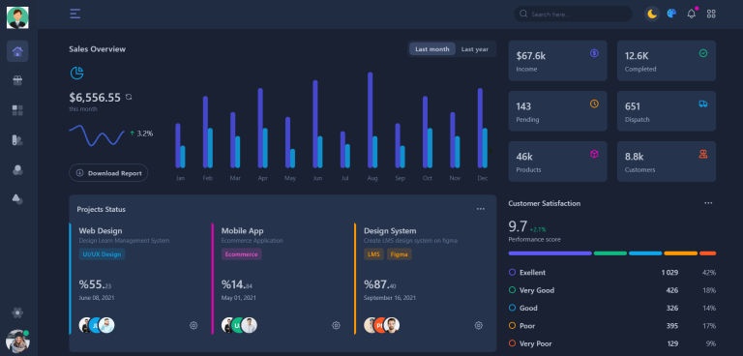Select the Exellent rating radio circle
The image size is (743, 356).
click(x=512, y=273)
